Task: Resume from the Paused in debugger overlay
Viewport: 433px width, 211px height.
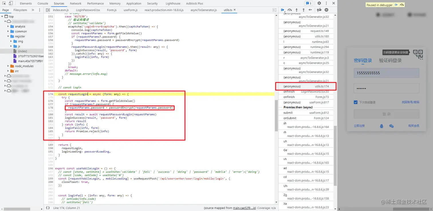Action: click(x=396, y=5)
